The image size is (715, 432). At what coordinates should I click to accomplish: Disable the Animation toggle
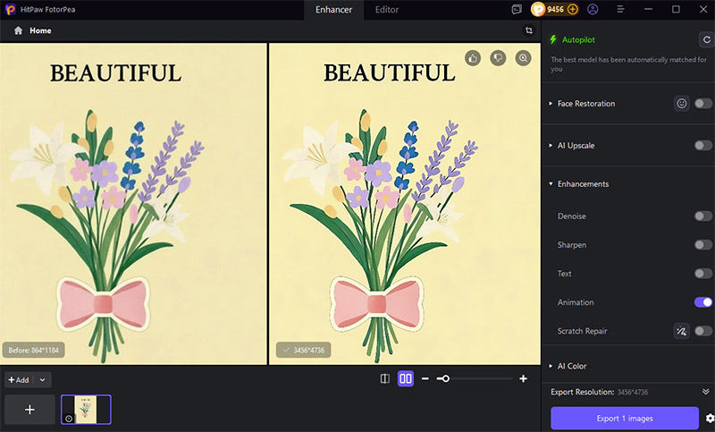click(703, 302)
